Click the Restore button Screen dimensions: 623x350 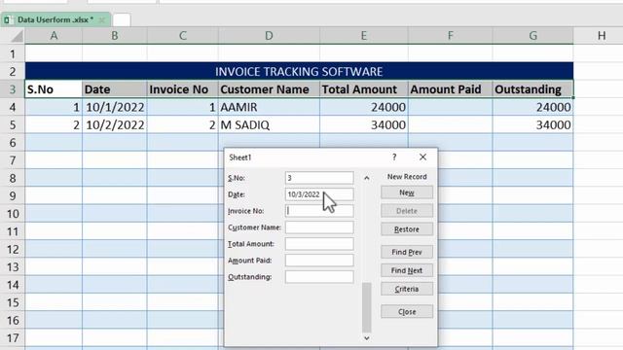coord(407,229)
